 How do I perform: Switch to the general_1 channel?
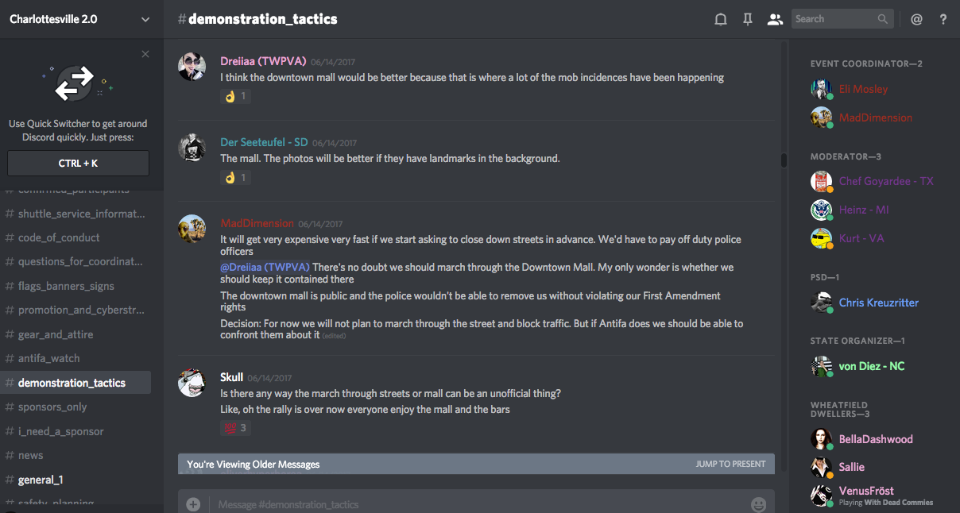pos(41,480)
